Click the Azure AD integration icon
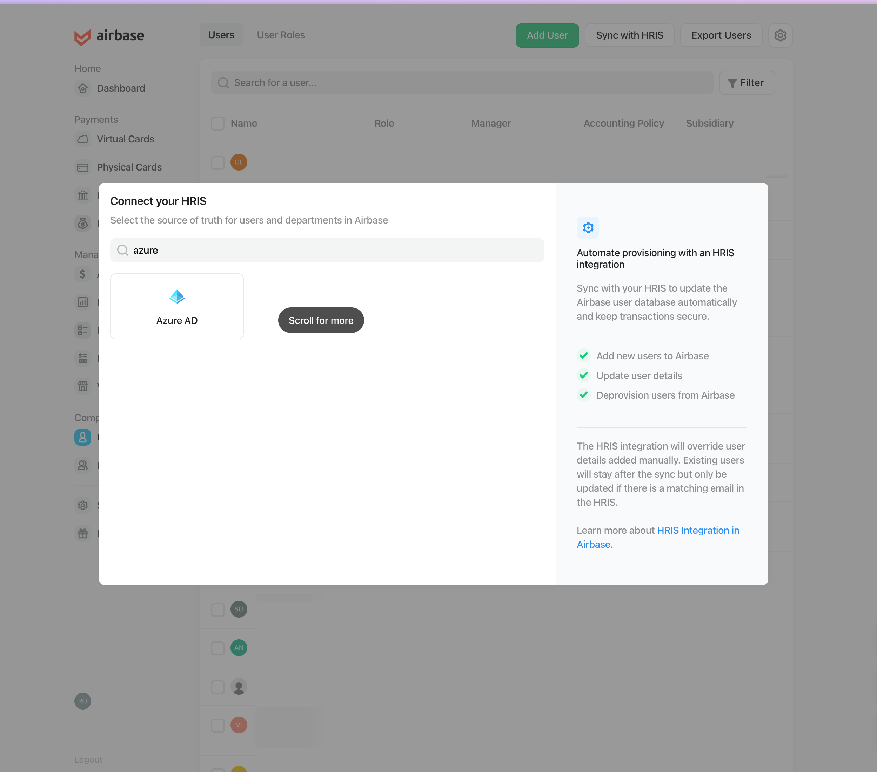Image resolution: width=877 pixels, height=772 pixels. click(x=177, y=296)
